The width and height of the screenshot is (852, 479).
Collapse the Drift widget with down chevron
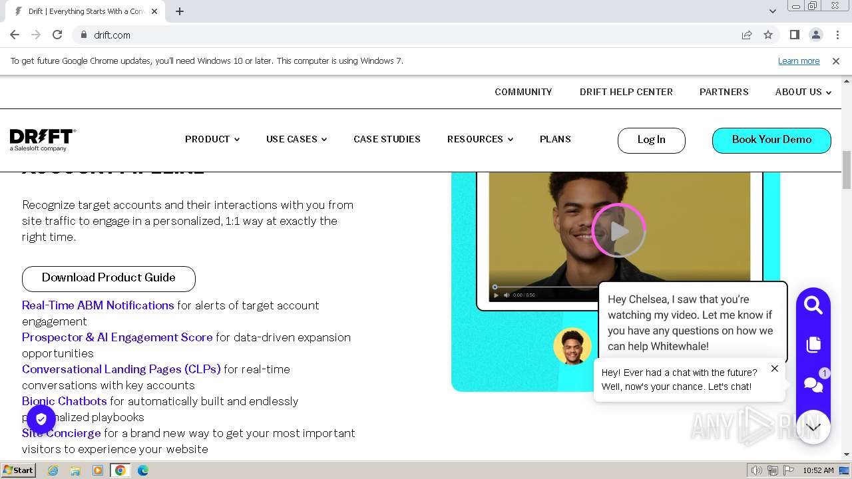813,427
